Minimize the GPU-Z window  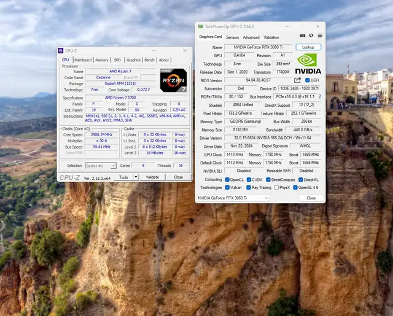pyautogui.click(x=287, y=26)
